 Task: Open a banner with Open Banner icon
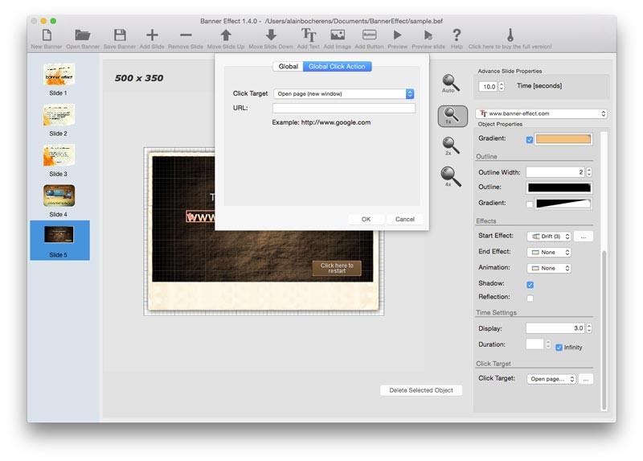[82, 35]
